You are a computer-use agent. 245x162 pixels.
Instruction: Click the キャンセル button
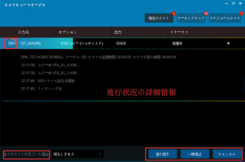(x=227, y=154)
